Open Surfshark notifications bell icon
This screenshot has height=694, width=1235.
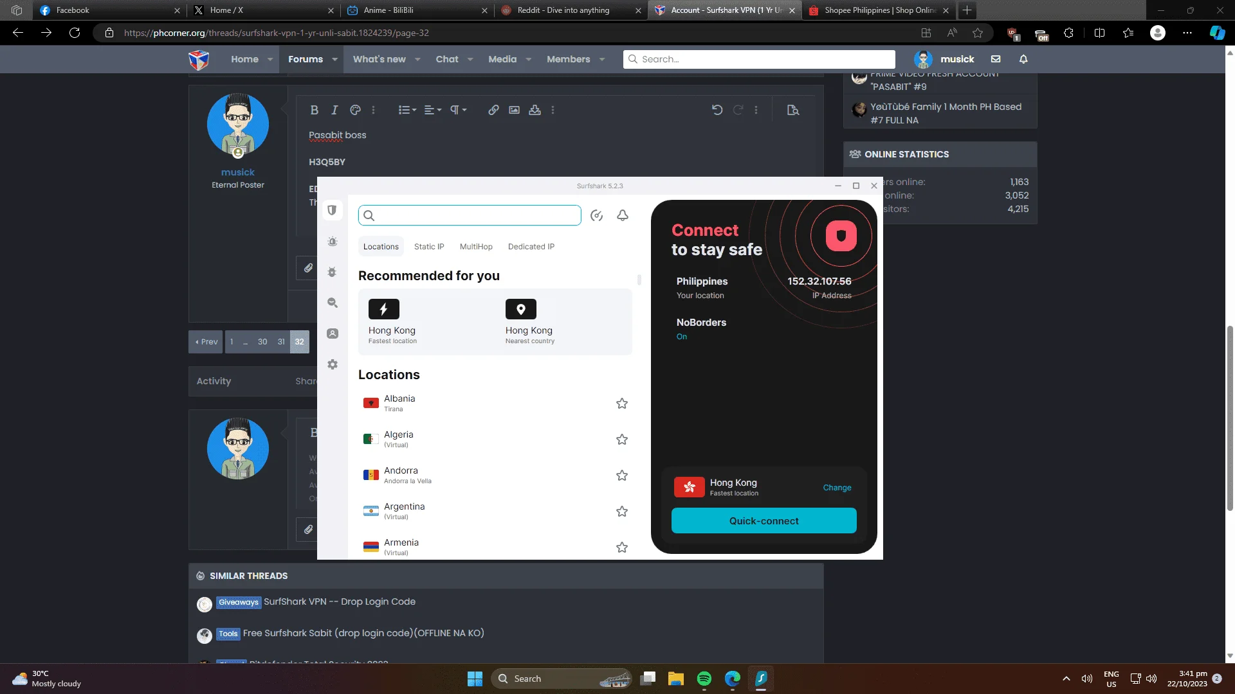click(623, 215)
